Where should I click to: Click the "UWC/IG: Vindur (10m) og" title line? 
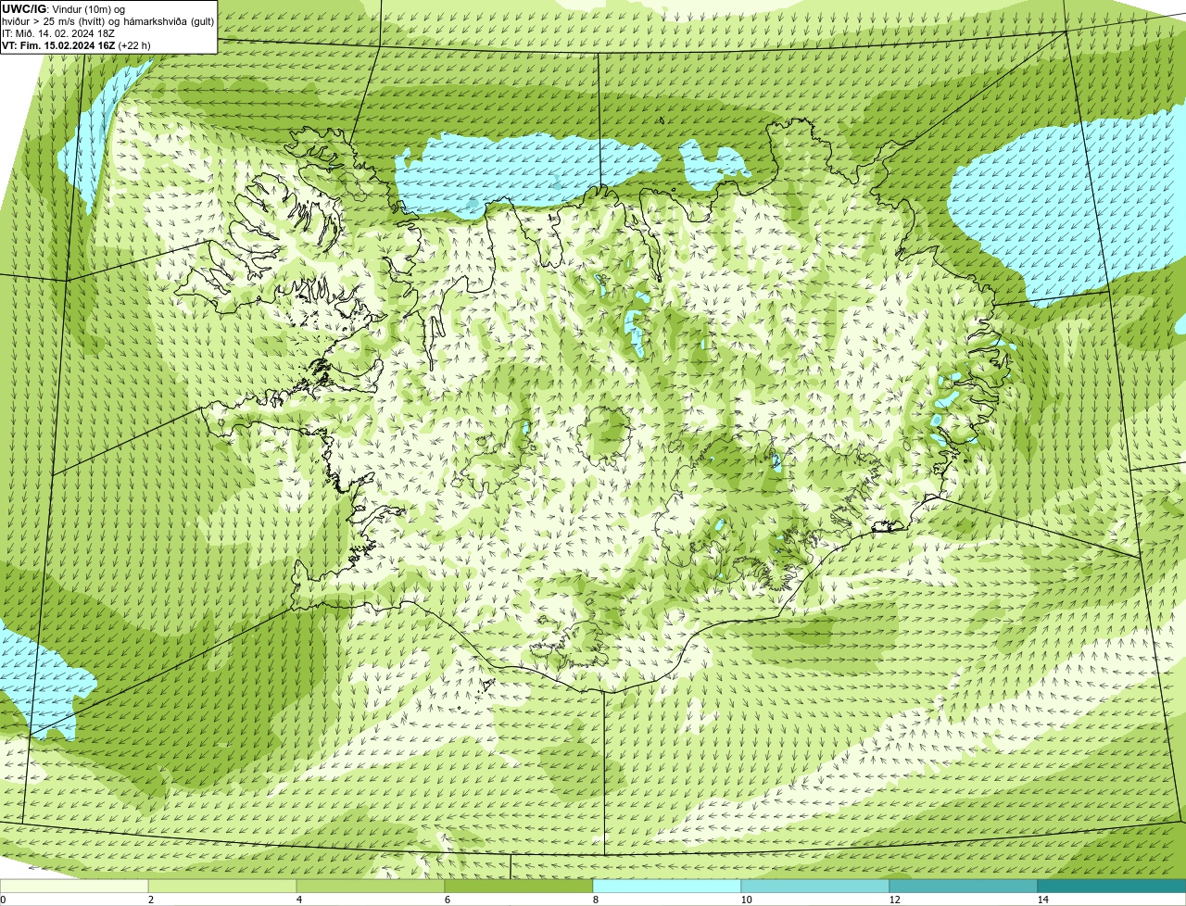coord(64,9)
